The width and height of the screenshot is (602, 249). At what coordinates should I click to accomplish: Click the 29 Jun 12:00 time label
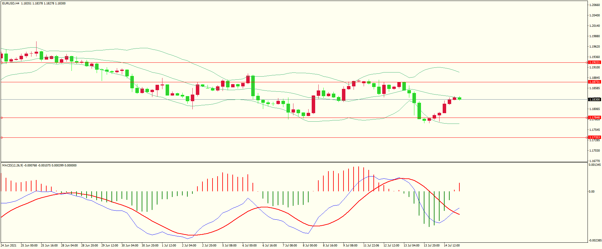click(x=110, y=246)
